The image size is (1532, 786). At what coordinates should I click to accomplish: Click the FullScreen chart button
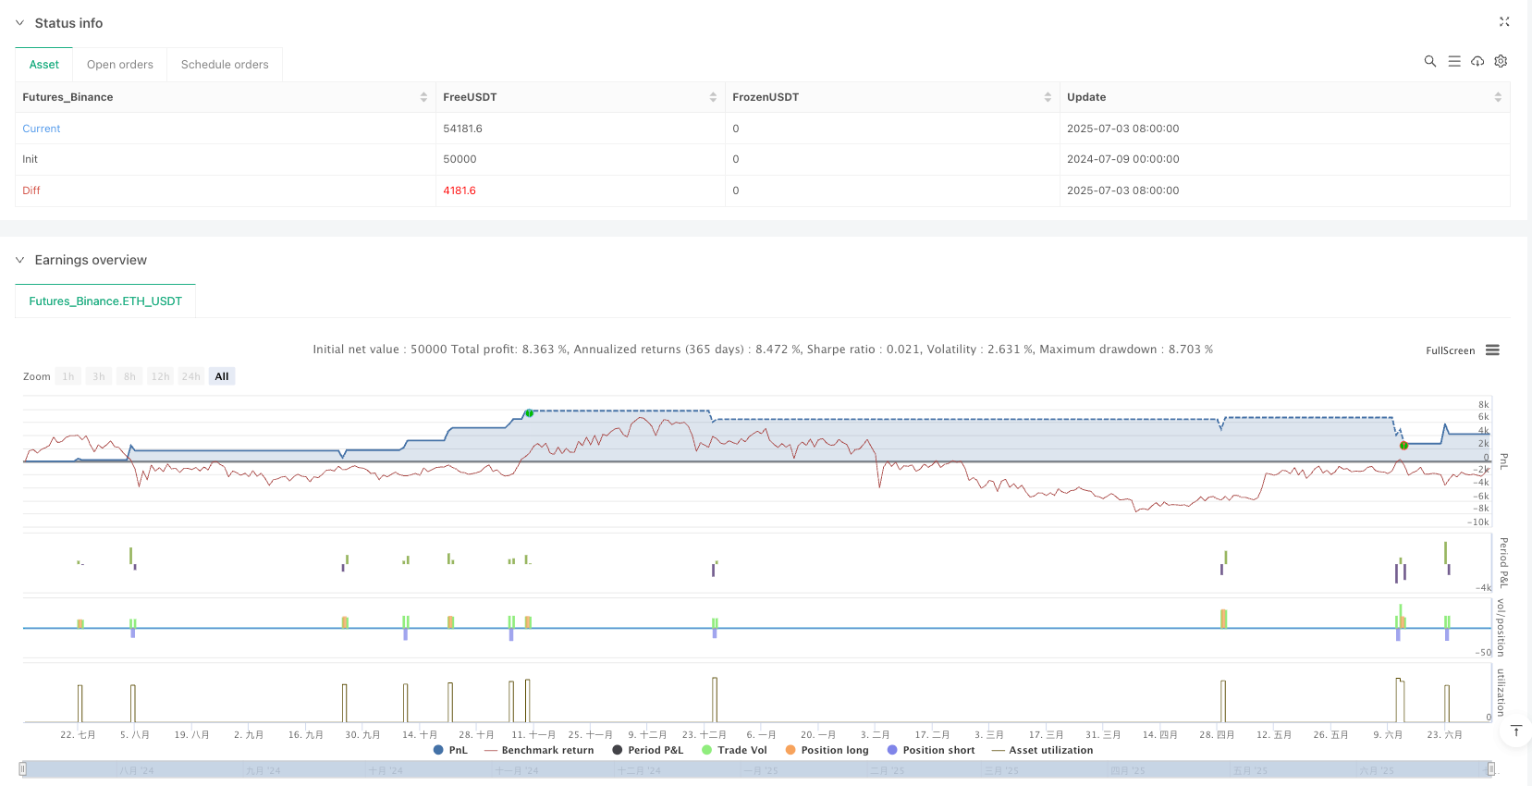(1450, 350)
